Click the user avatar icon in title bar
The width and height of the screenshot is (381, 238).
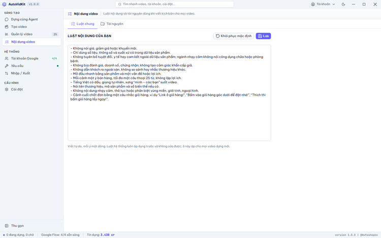(x=313, y=4)
